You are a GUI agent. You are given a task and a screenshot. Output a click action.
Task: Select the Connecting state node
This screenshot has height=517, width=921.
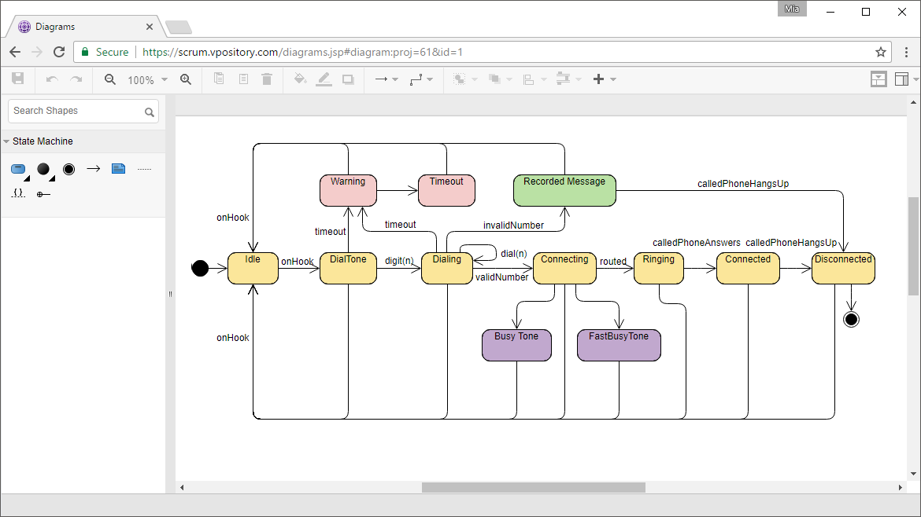[x=564, y=269]
